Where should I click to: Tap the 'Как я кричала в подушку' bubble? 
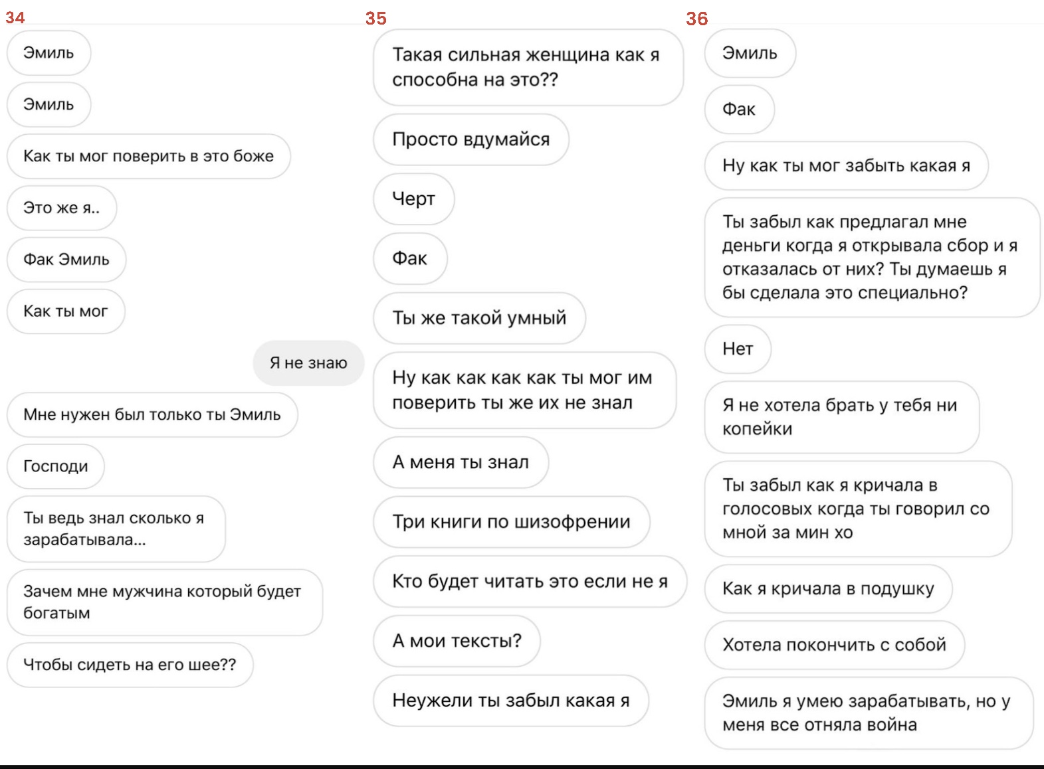tap(829, 588)
